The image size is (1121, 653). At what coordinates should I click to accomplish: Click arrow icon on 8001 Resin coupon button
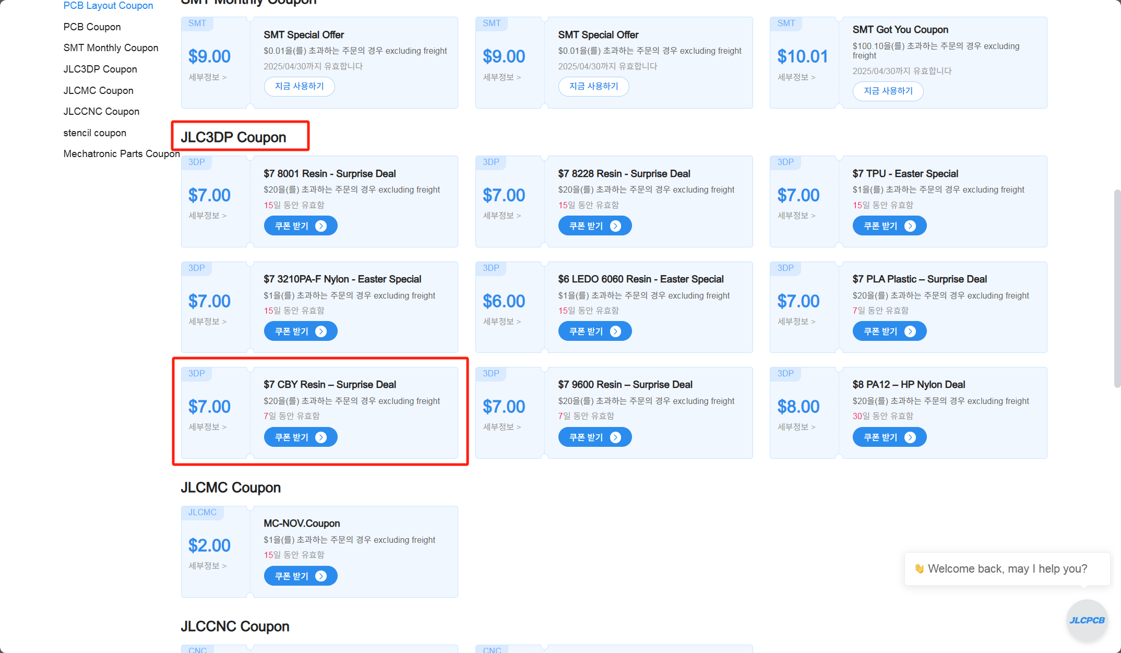click(x=321, y=226)
